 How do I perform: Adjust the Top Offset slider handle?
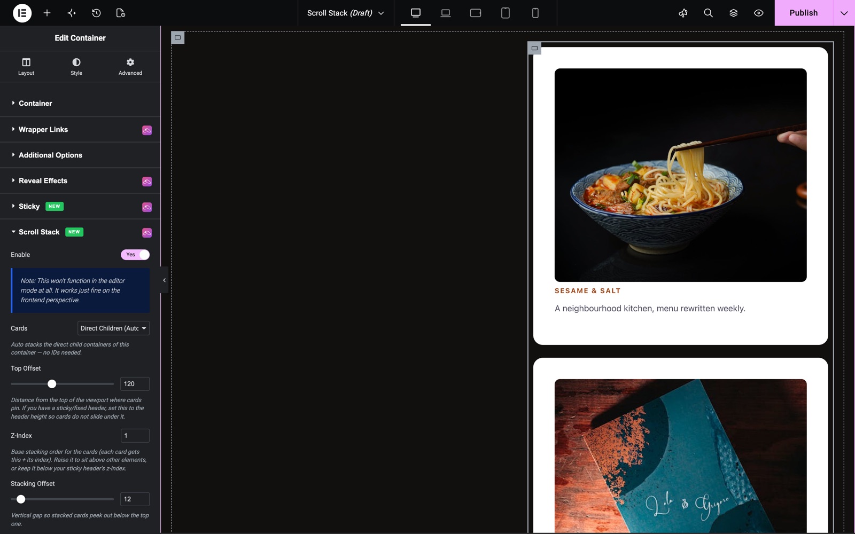tap(52, 384)
